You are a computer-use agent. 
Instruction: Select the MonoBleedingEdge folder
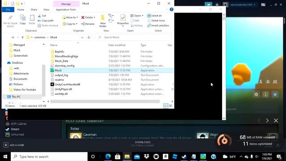[67, 56]
